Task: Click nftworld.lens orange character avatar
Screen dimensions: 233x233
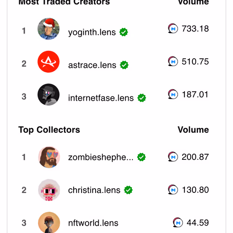Action: coord(49,223)
